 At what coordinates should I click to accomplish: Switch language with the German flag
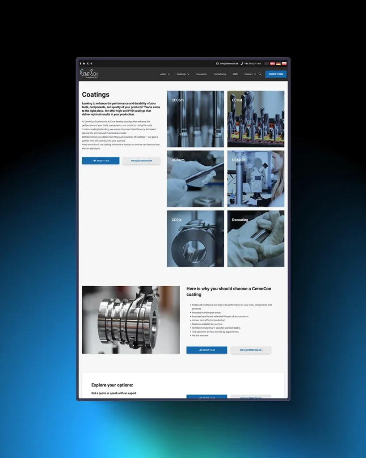point(278,64)
